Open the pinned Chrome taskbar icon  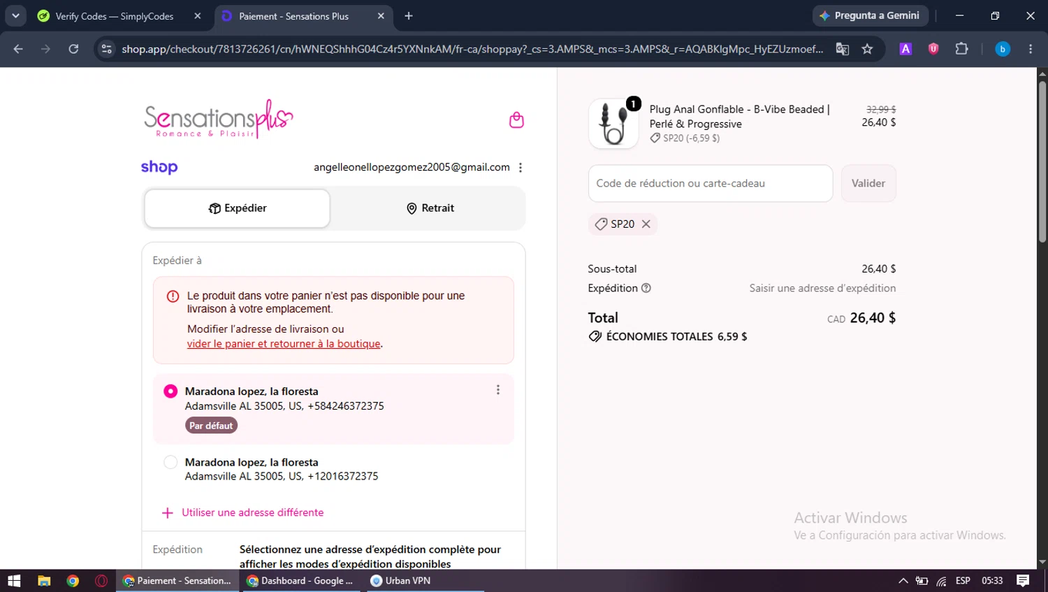click(x=73, y=581)
